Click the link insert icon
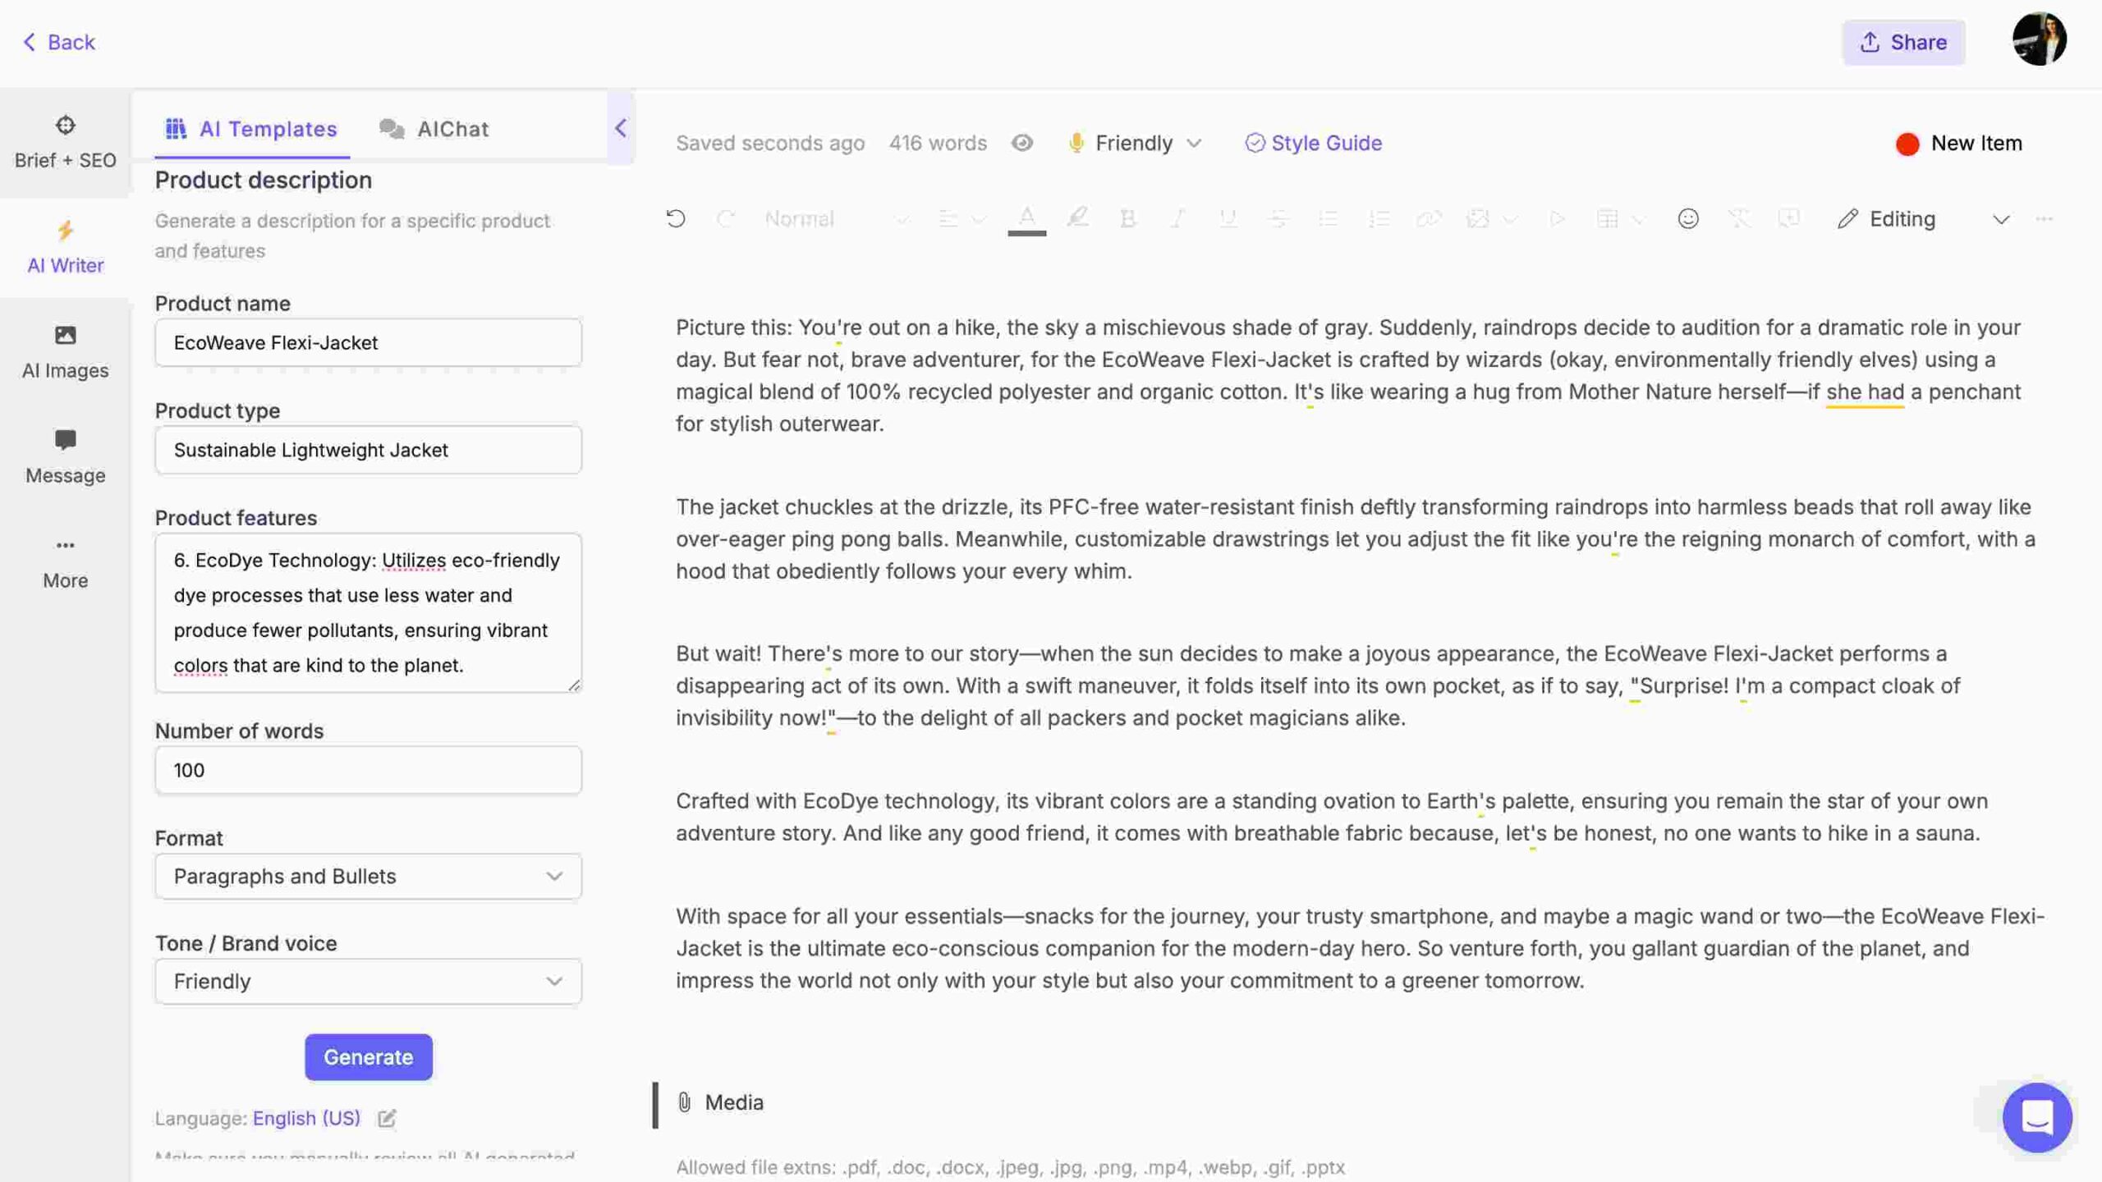2102x1182 pixels. point(1428,218)
